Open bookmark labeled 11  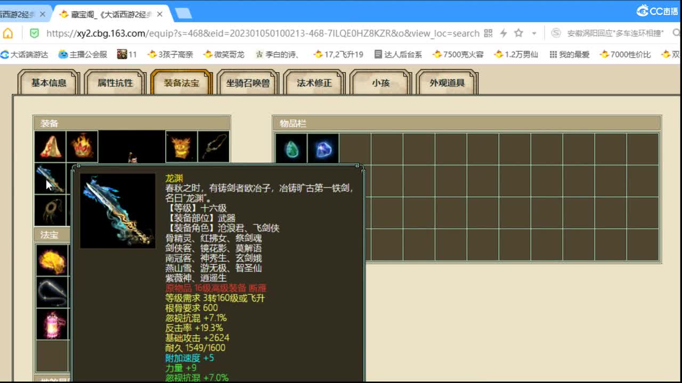pos(127,54)
